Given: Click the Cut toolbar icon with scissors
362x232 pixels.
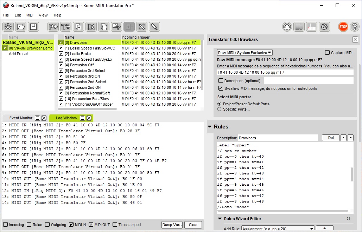Looking at the screenshot, I should pos(116,27).
